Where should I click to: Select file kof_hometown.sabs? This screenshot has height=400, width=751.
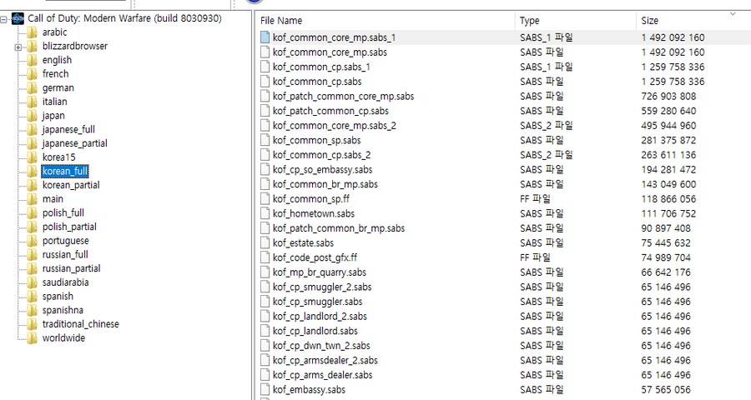(314, 214)
